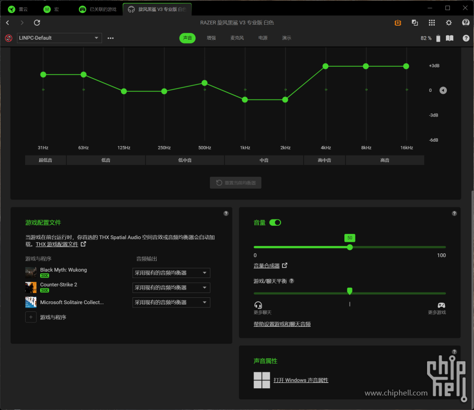The height and width of the screenshot is (410, 474).
Task: Click the gamepad 更多游戏 icon
Action: pyautogui.click(x=441, y=305)
